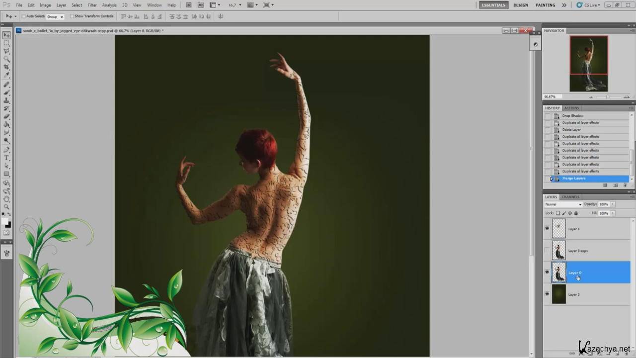The height and width of the screenshot is (358, 636).
Task: Show the Layer 0 copy layer
Action: [x=547, y=251]
